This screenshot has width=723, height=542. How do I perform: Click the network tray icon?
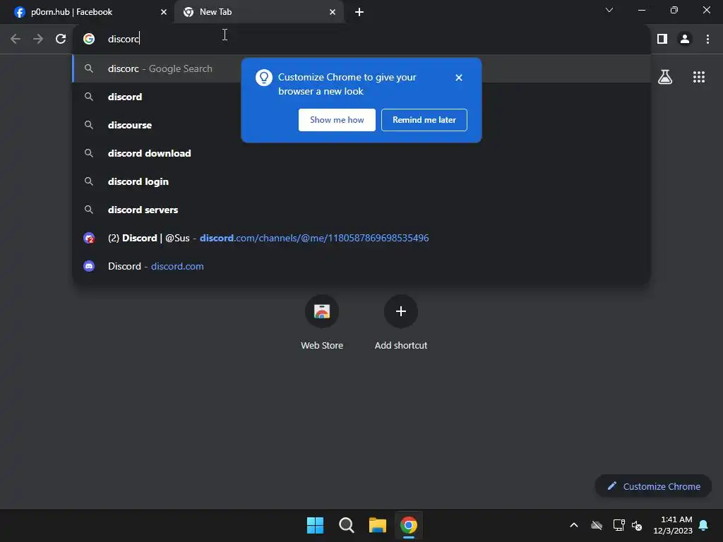click(x=619, y=525)
